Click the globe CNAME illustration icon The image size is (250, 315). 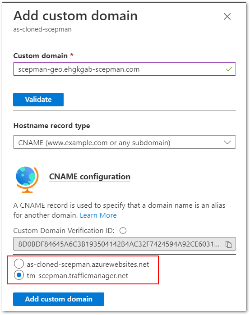click(27, 179)
